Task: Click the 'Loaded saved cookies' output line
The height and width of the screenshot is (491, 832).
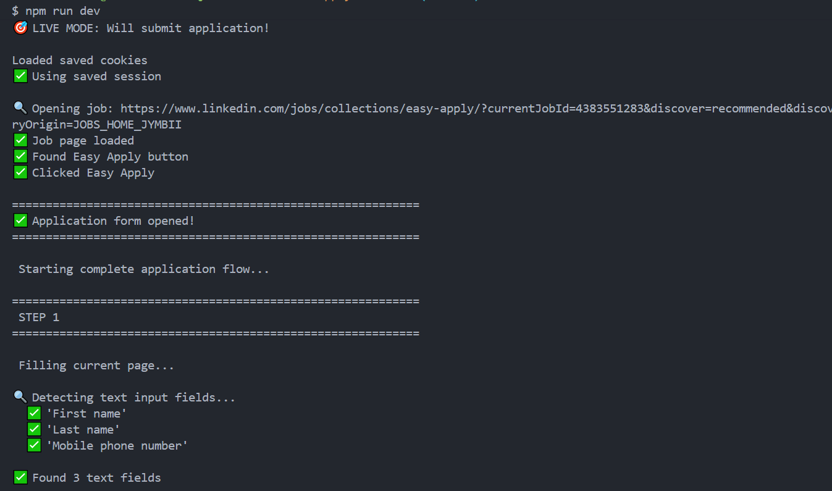Action: [80, 60]
